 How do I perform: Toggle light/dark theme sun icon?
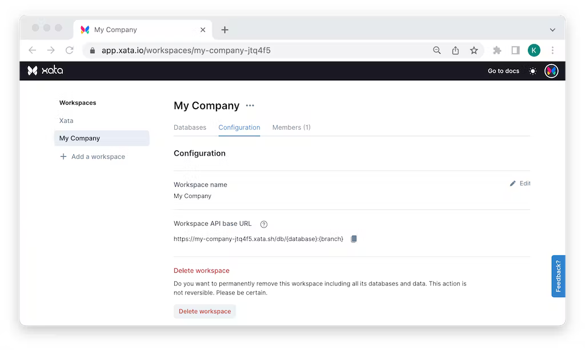coord(533,71)
